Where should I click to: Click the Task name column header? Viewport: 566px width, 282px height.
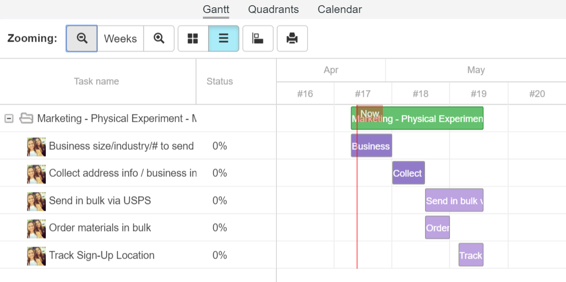pos(96,81)
